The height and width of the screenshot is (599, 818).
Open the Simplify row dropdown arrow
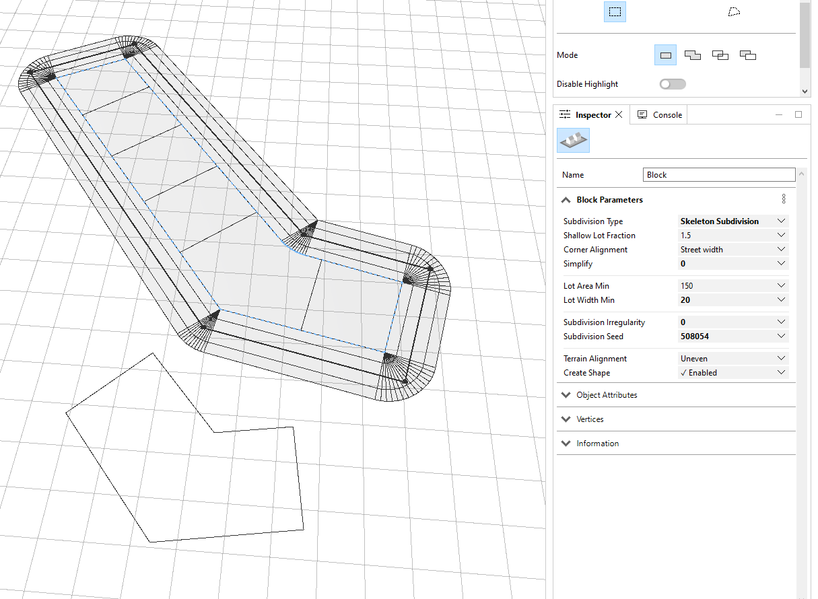781,263
